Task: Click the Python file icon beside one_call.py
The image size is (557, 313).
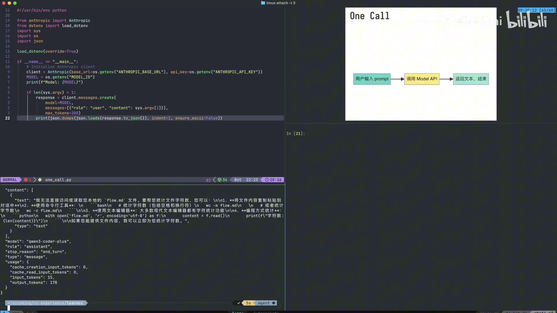Action: click(x=40, y=180)
